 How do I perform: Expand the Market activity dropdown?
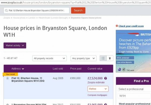15,45
